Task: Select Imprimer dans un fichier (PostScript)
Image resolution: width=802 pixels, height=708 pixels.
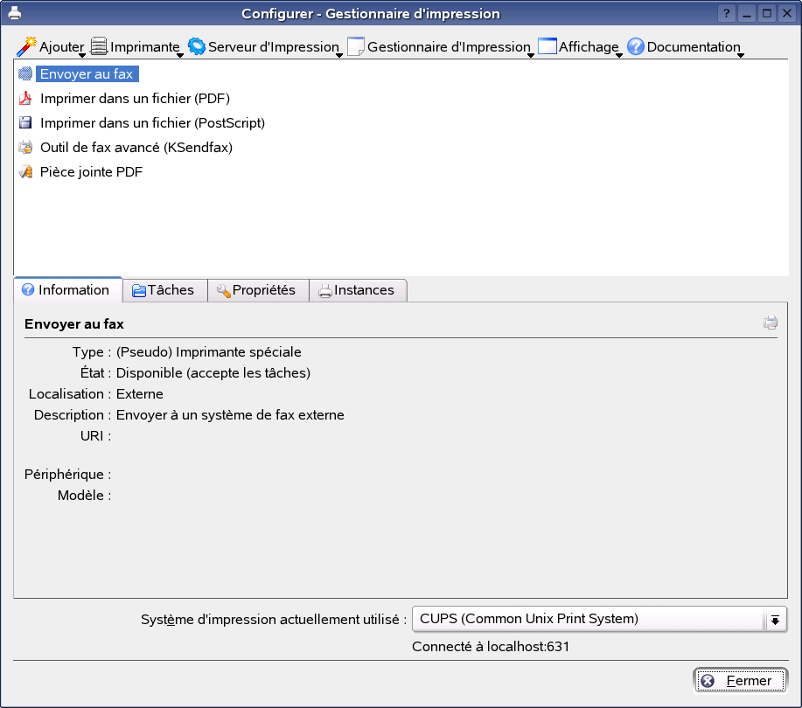Action: [x=152, y=122]
